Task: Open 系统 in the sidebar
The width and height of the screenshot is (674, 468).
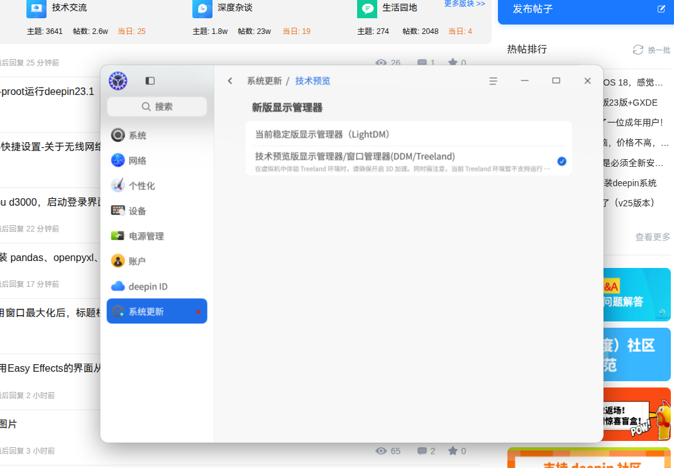Action: tap(157, 135)
